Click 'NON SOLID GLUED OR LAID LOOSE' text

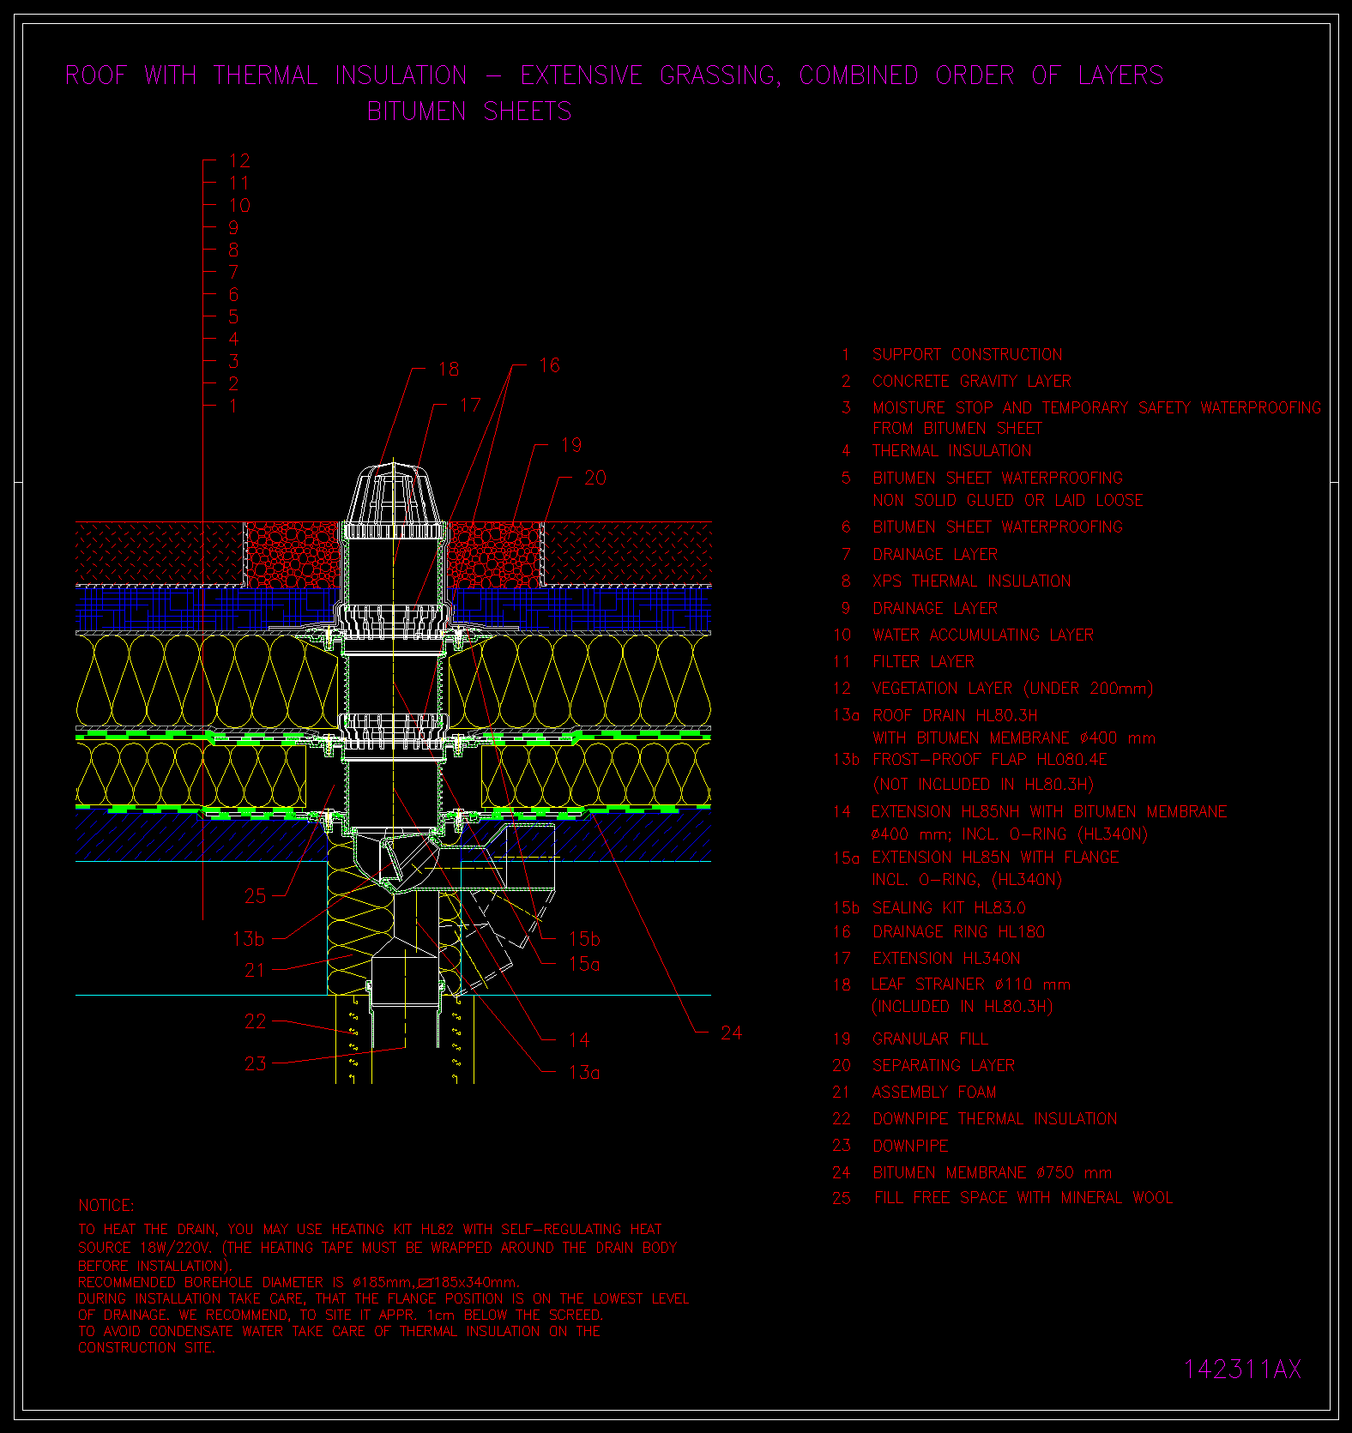pos(1008,500)
